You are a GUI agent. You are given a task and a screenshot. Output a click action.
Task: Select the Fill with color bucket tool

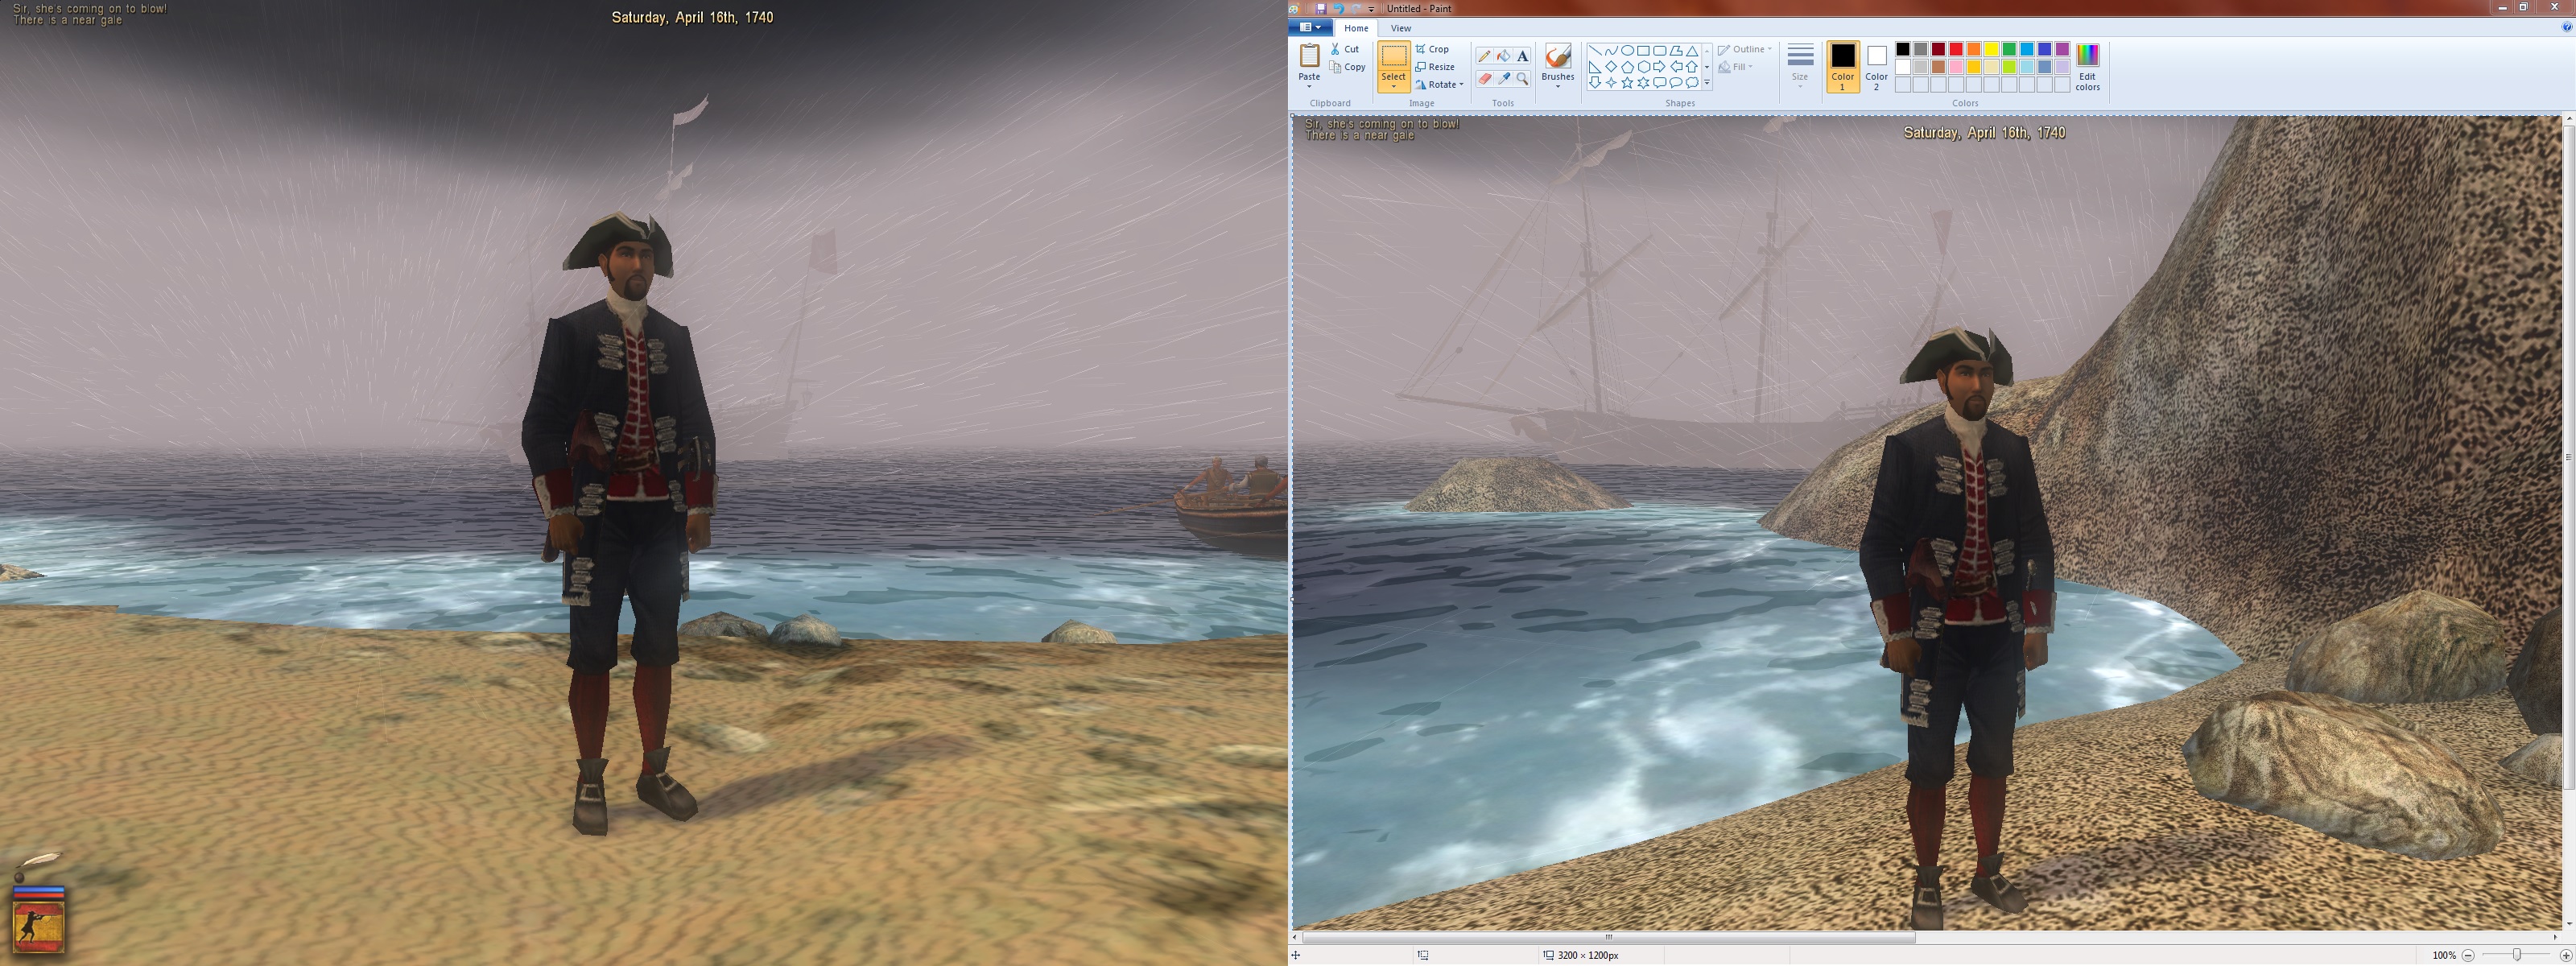coord(1503,56)
